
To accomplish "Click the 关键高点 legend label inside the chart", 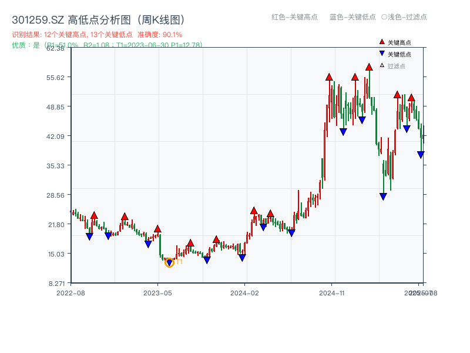I will 399,42.
